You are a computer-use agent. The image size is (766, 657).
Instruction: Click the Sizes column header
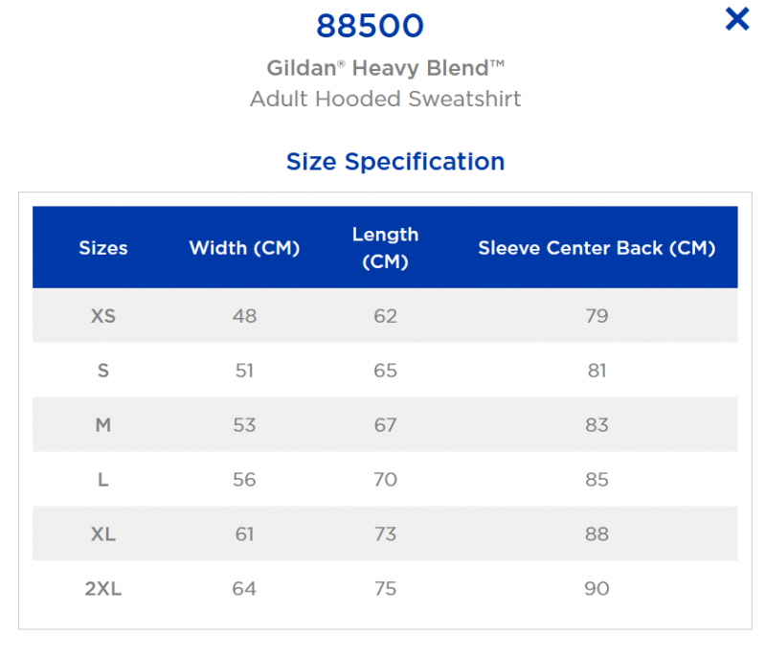(103, 248)
